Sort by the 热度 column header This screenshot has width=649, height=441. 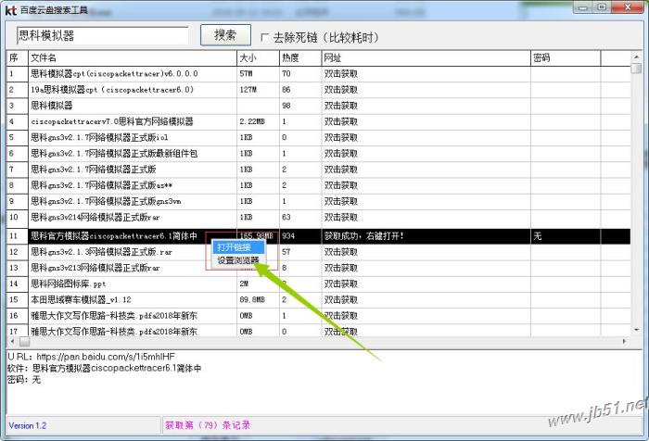pos(300,58)
